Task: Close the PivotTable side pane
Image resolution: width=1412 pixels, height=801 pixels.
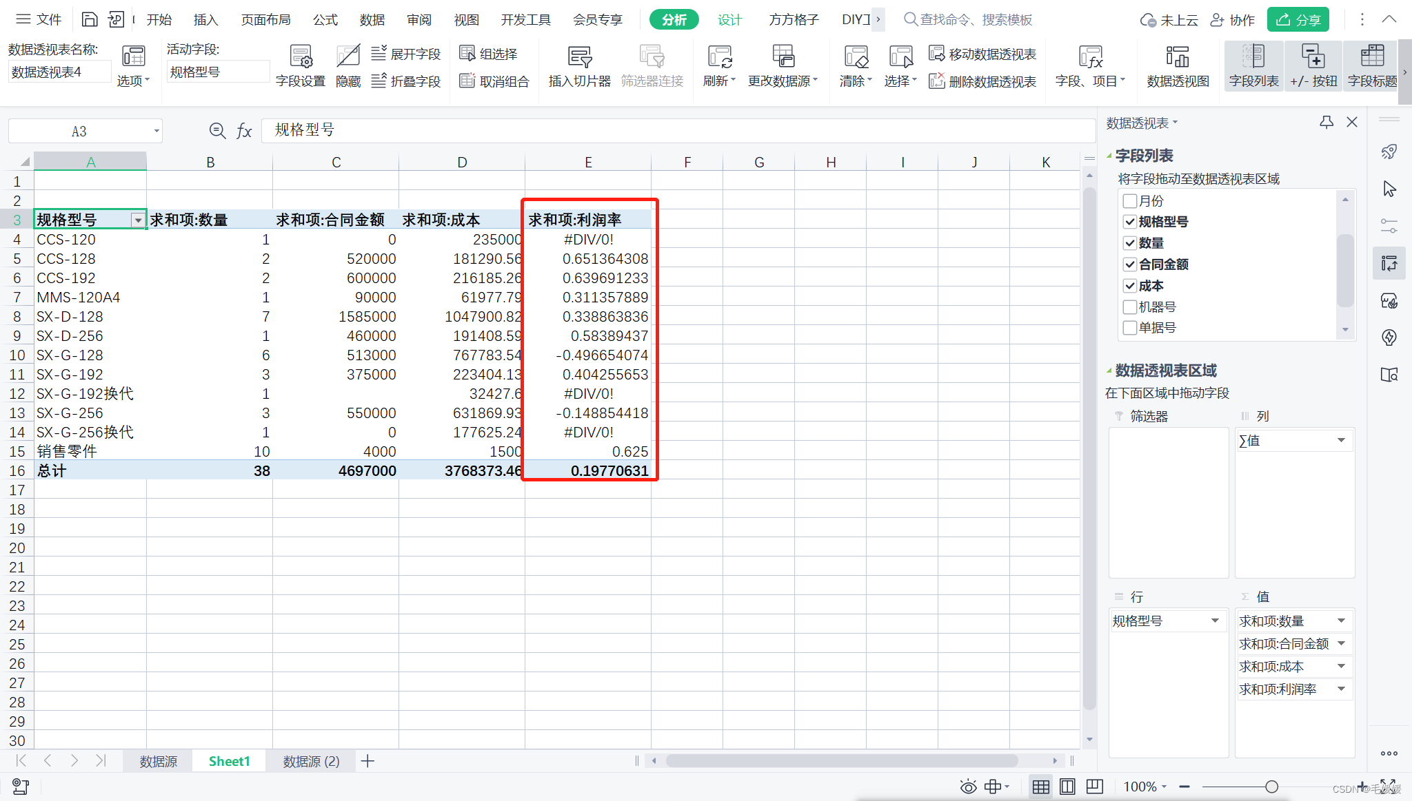Action: click(x=1352, y=122)
